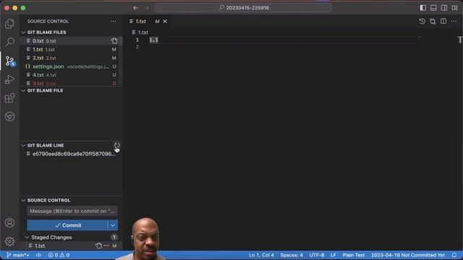This screenshot has width=463, height=260.
Task: Go forward with the navigation arrow
Action: pos(147,8)
